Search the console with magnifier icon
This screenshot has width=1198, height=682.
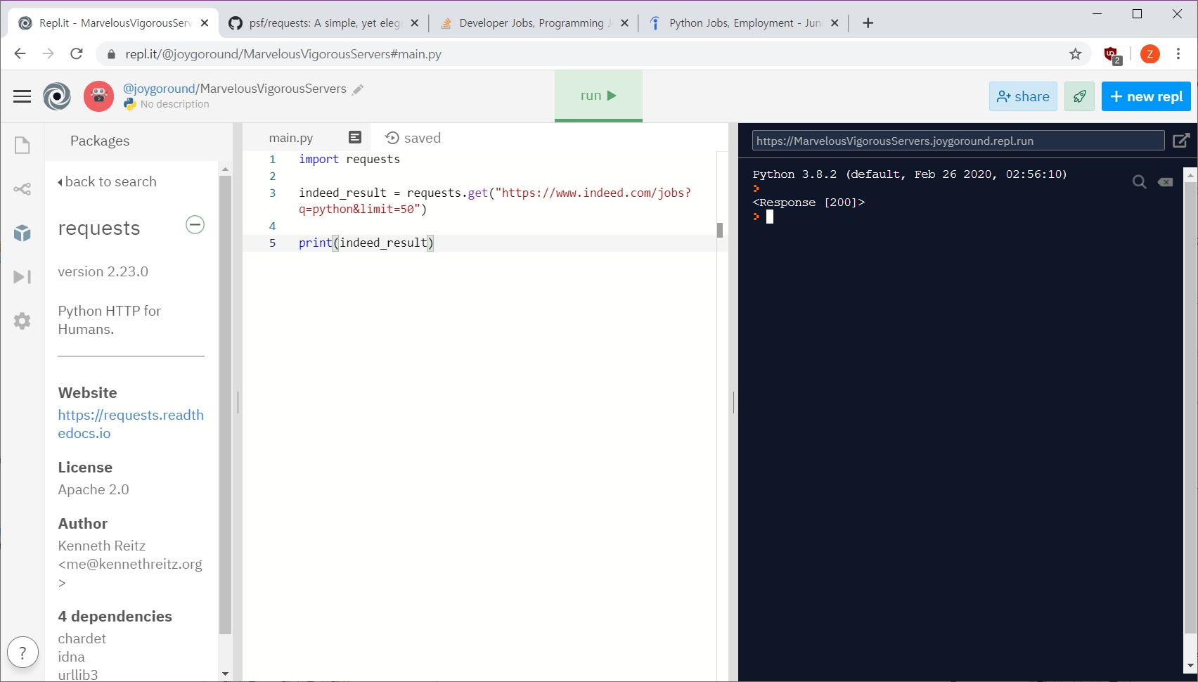coord(1140,182)
